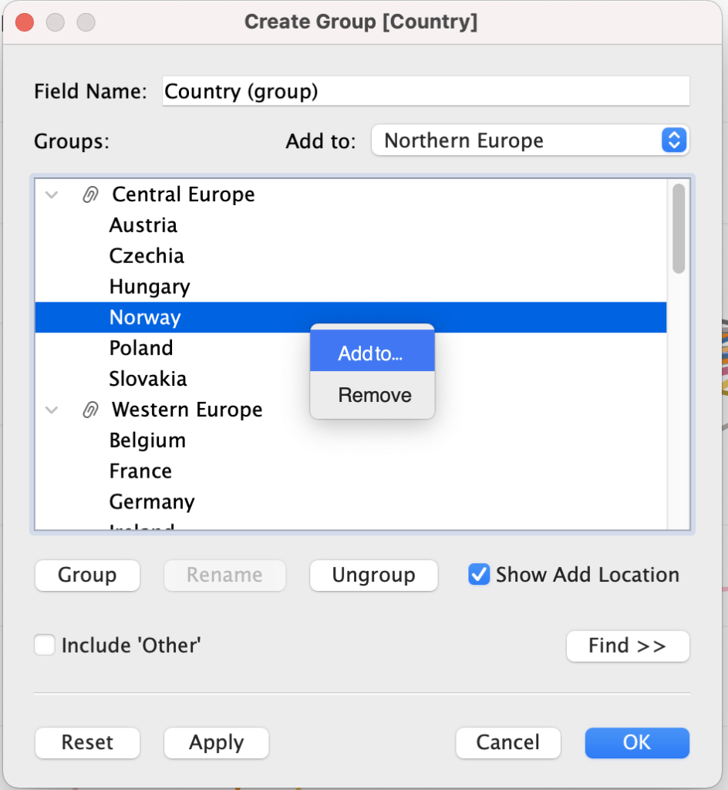This screenshot has height=790, width=728.
Task: Confirm the dialog with OK
Action: (636, 742)
